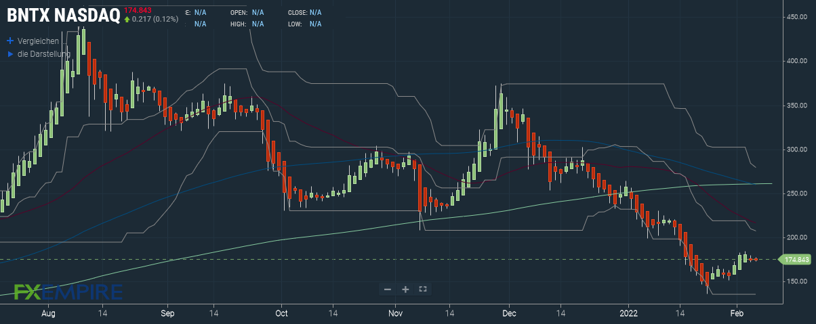Click the HIGH N/A value
816x324 pixels.
pyautogui.click(x=258, y=24)
